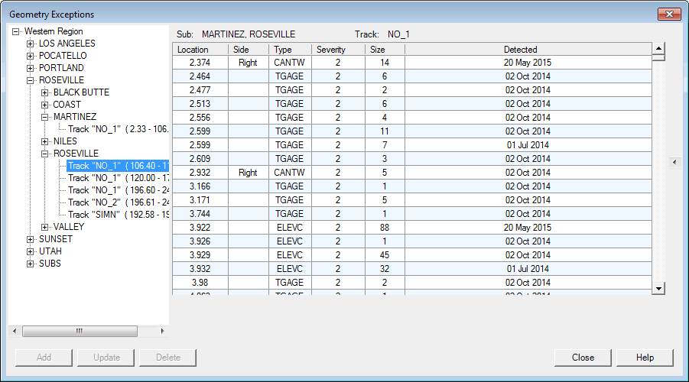This screenshot has width=689, height=382.
Task: Expand the LOS ANGELES tree node
Action: (31, 44)
